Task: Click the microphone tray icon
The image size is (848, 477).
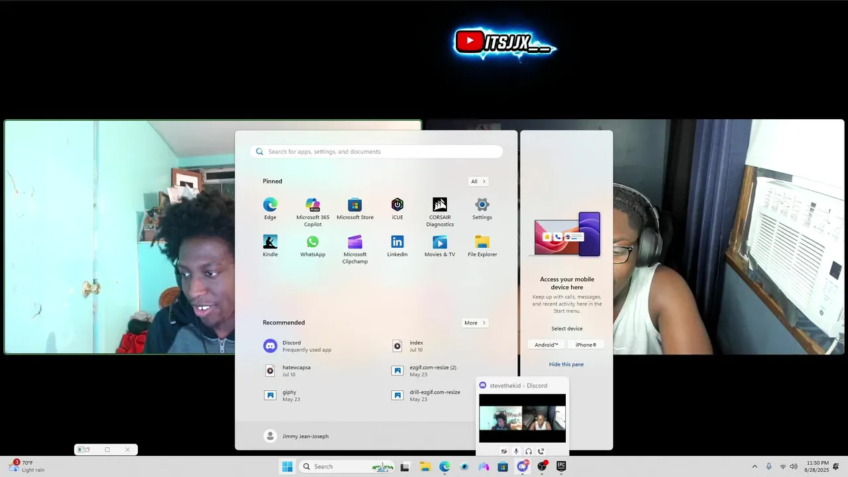Action: (x=768, y=466)
